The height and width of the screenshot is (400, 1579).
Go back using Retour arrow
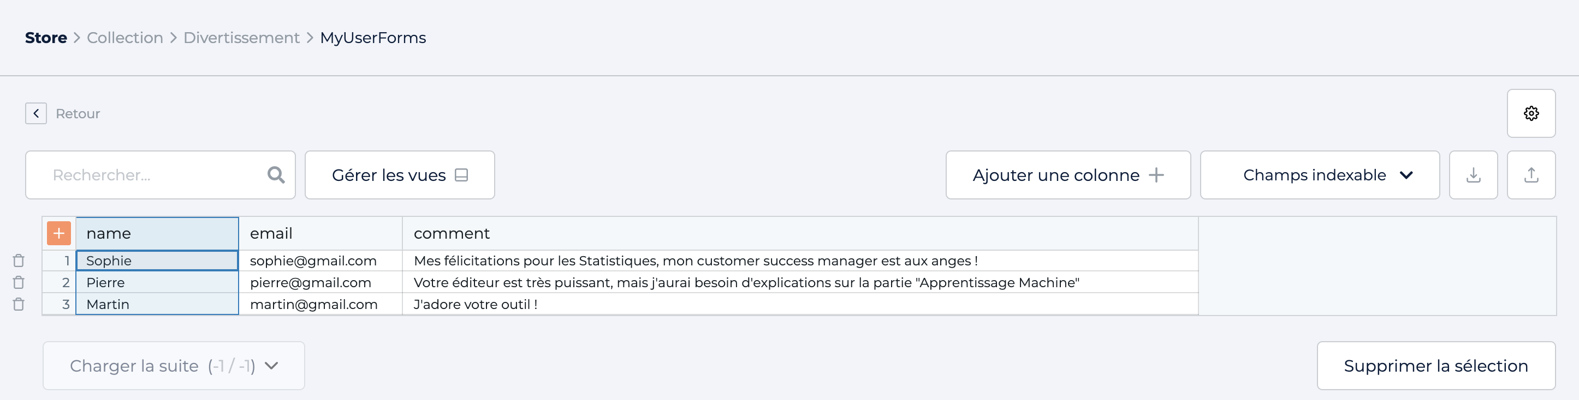coord(36,113)
